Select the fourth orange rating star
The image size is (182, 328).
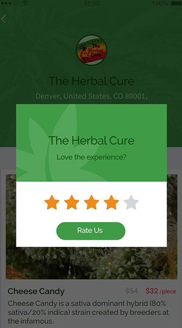111,202
